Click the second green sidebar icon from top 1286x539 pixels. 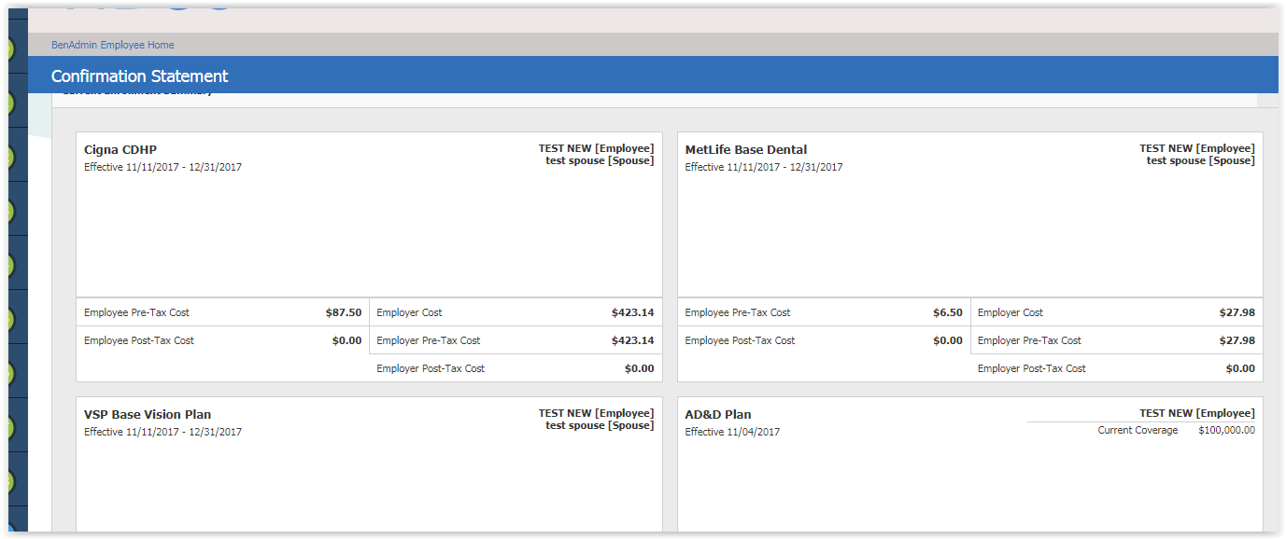8,103
